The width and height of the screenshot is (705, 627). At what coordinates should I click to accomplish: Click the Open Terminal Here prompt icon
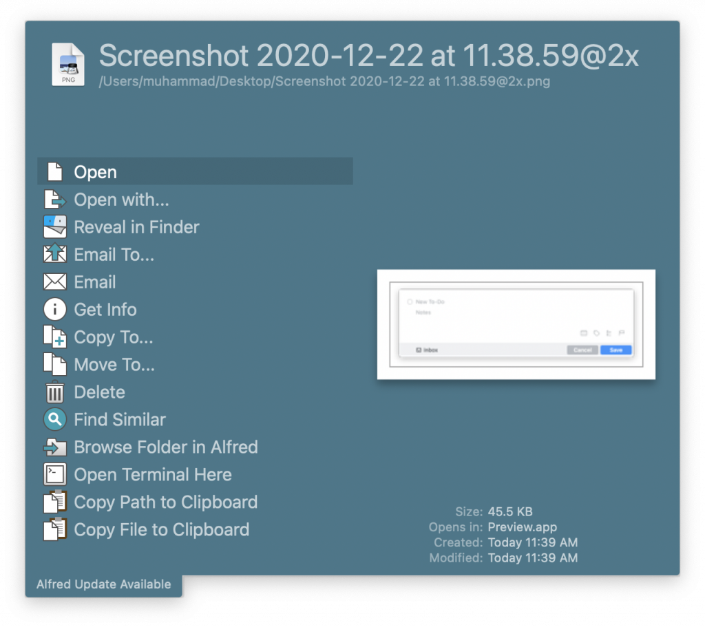click(x=55, y=474)
